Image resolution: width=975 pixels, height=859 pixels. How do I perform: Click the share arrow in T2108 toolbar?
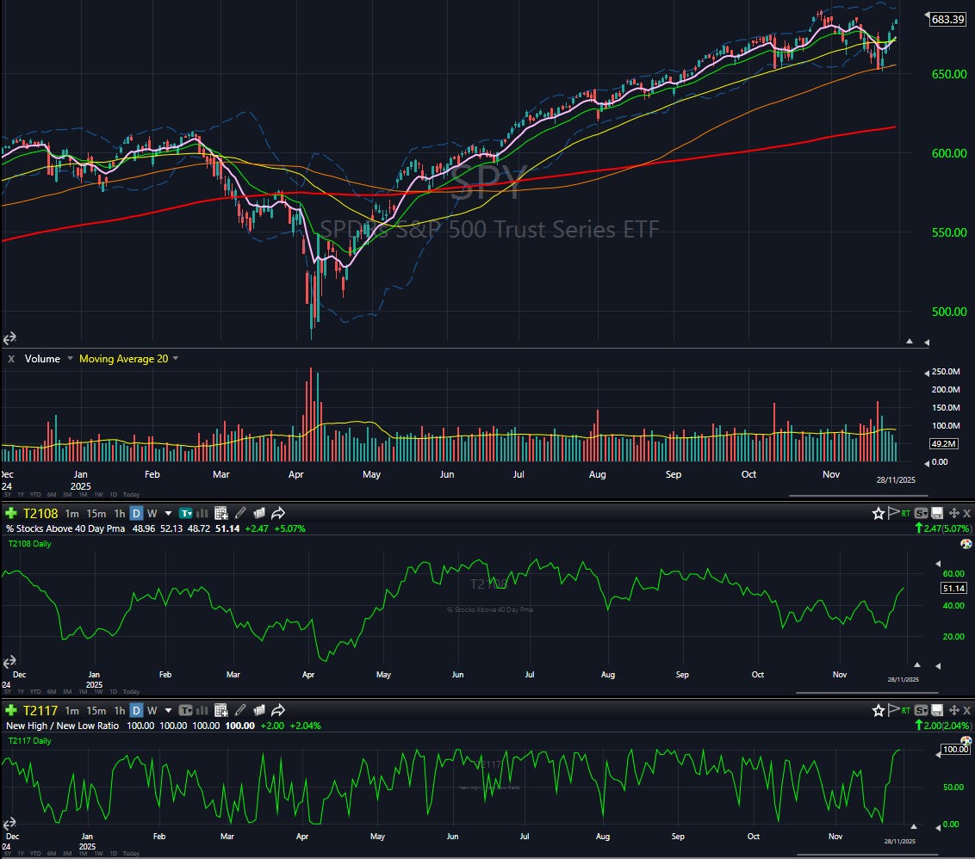coord(278,513)
